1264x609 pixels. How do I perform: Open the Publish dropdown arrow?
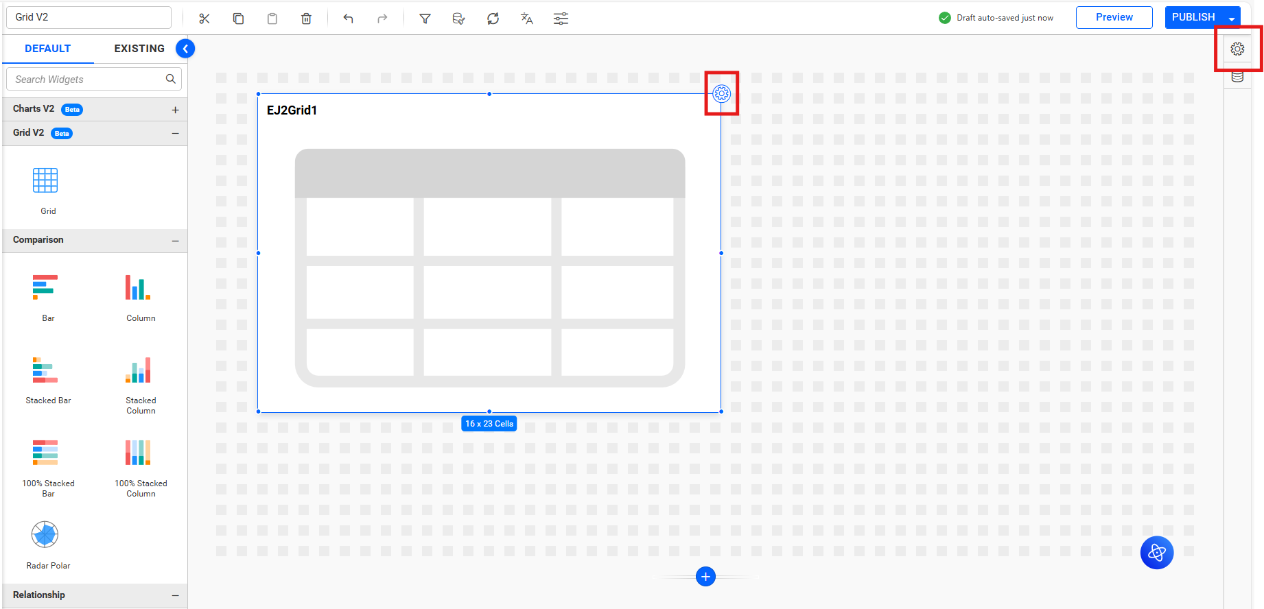click(1232, 18)
